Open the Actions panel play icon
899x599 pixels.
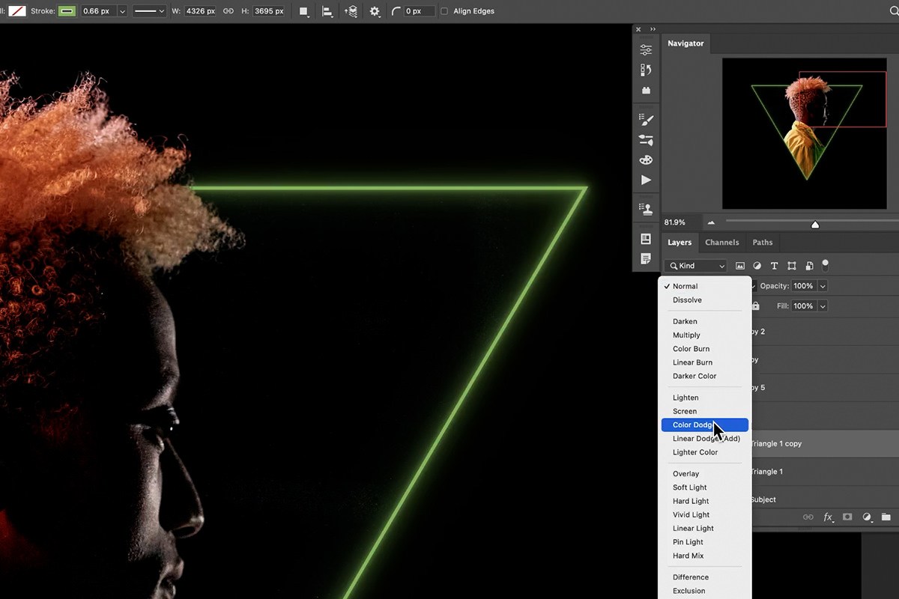(646, 180)
